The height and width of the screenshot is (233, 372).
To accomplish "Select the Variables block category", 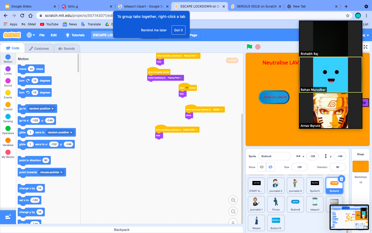I will coord(8,142).
